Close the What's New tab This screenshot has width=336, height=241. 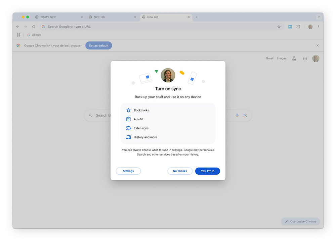(x=82, y=17)
